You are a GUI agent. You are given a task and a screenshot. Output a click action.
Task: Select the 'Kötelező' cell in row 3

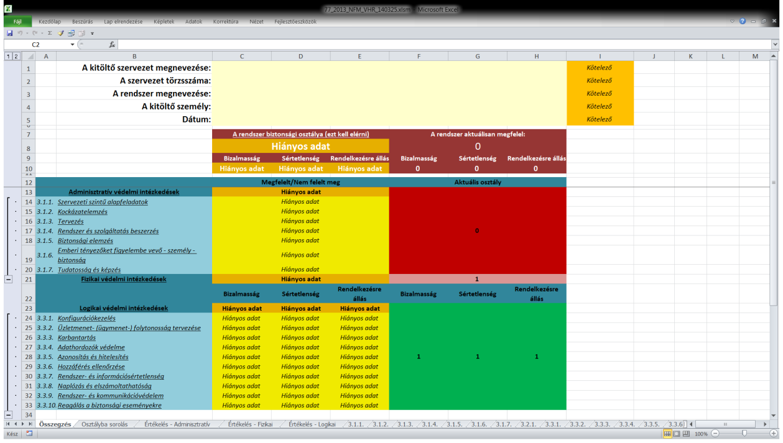click(600, 94)
